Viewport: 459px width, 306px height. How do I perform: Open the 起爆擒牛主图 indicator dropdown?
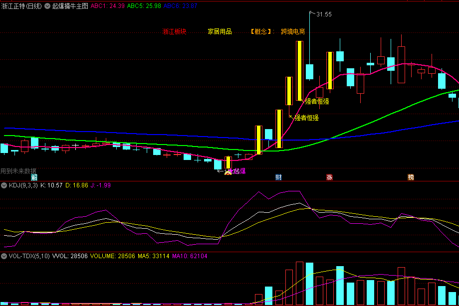pos(47,6)
